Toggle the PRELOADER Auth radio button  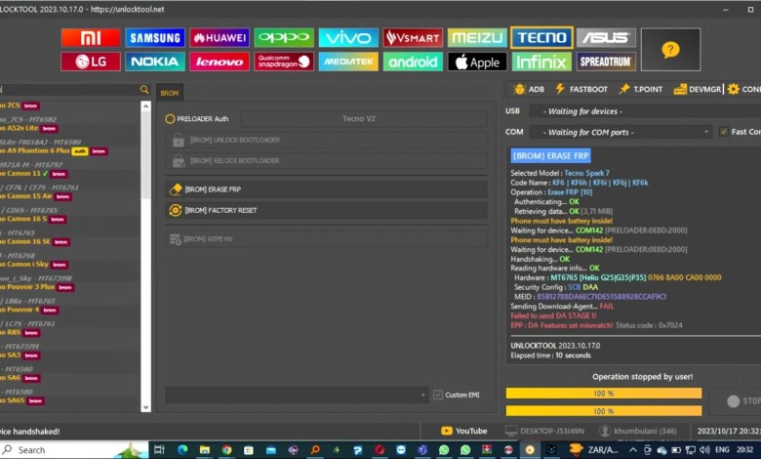pos(170,119)
